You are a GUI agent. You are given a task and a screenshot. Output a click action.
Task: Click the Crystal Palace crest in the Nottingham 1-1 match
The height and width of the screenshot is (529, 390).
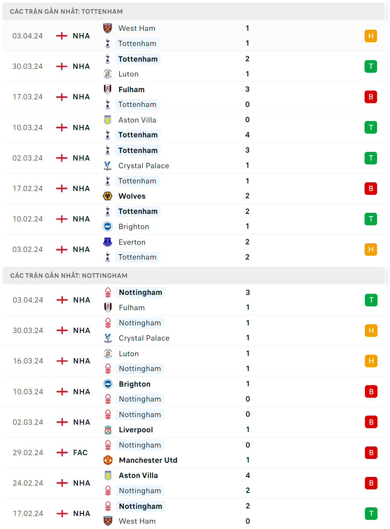tap(108, 338)
